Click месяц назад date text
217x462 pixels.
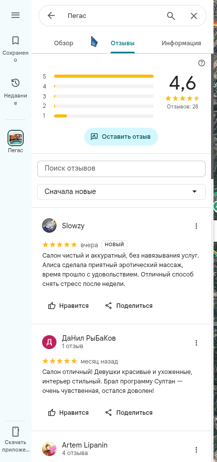[x=99, y=361]
